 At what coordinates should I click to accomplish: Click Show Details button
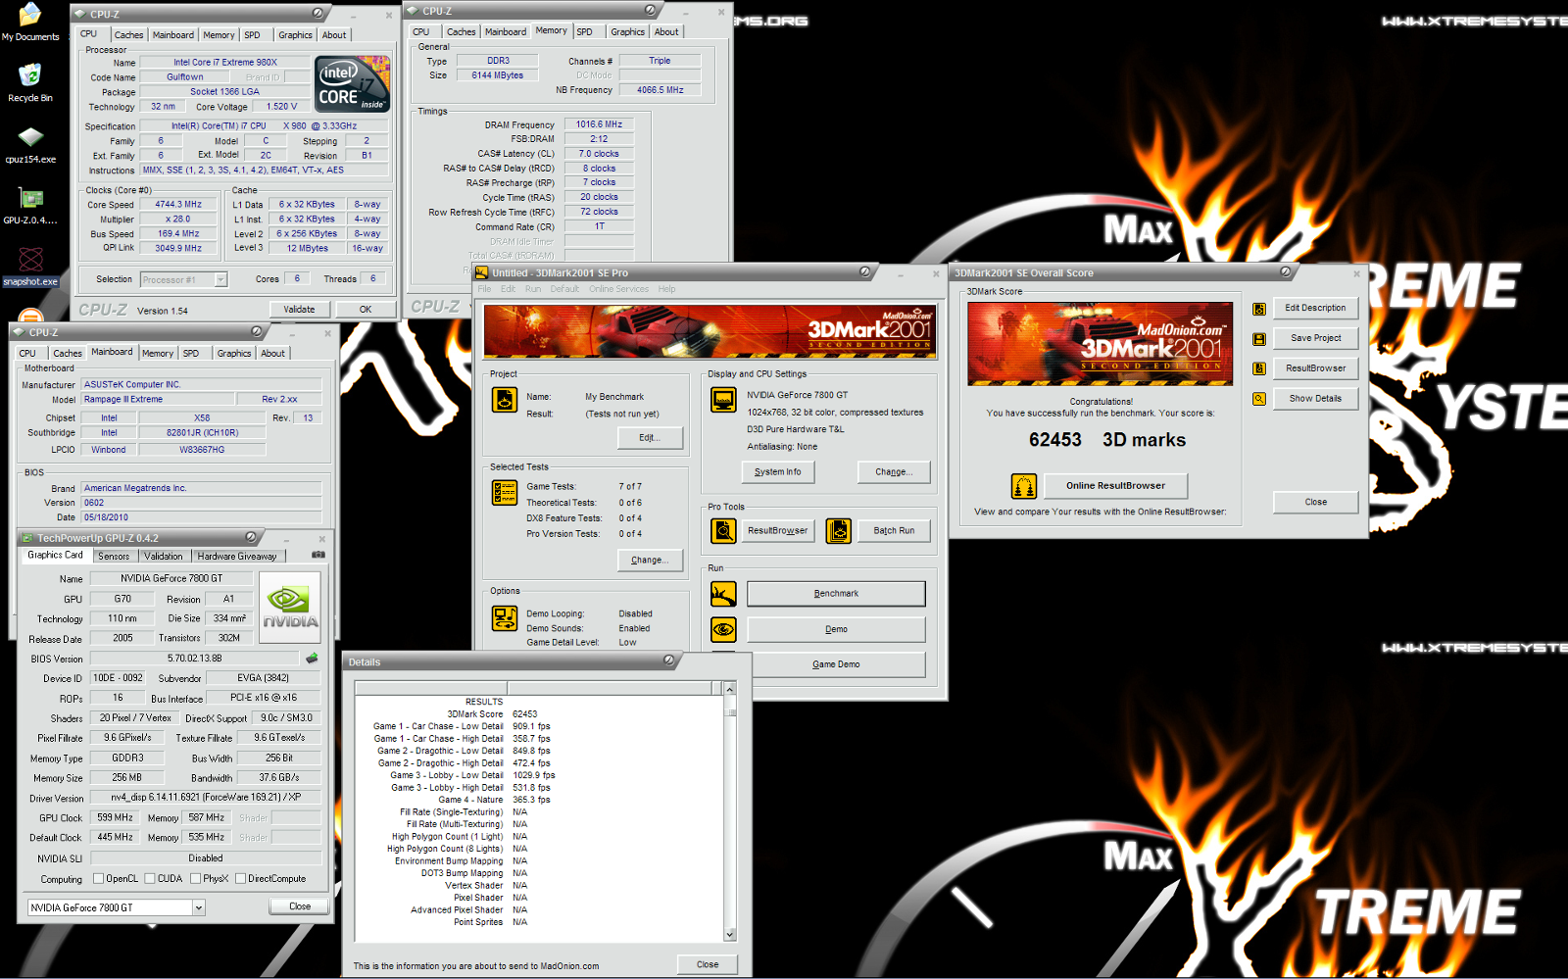[x=1315, y=399]
